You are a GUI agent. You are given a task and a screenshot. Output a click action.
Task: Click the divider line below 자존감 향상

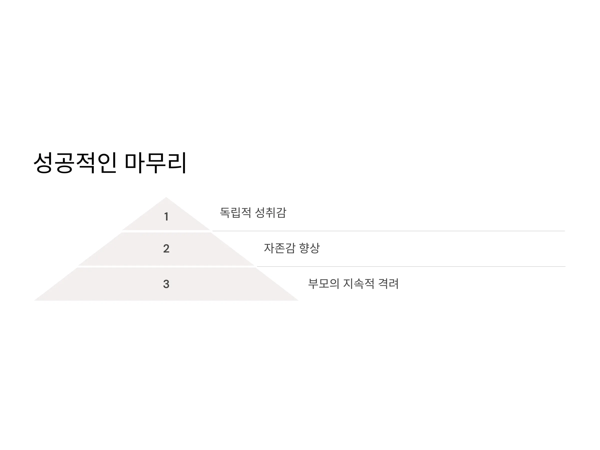click(411, 267)
